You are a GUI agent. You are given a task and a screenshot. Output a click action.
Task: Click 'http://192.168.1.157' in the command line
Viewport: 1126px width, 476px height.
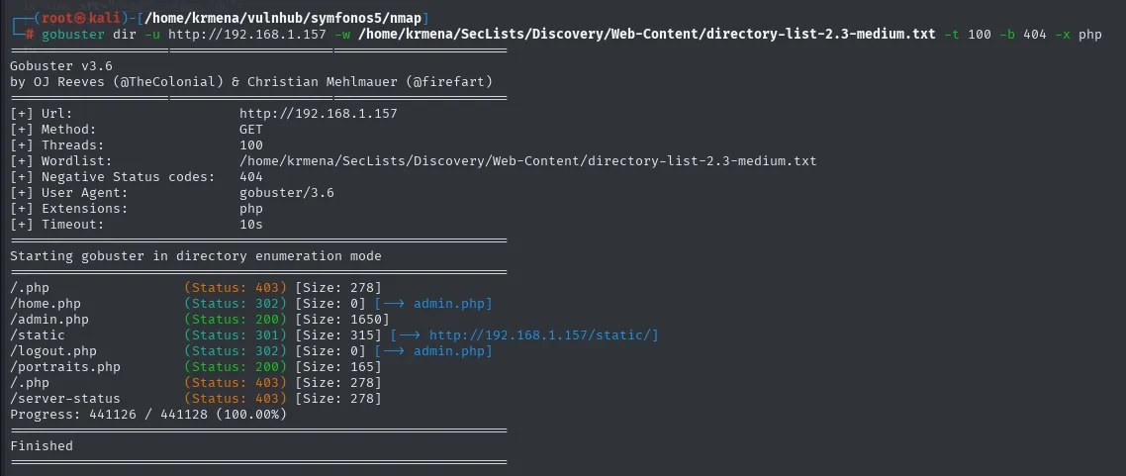pyautogui.click(x=247, y=35)
